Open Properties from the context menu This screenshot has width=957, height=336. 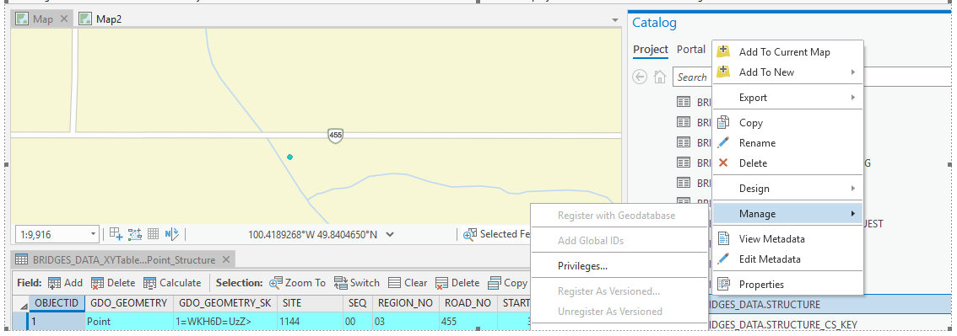coord(787,285)
